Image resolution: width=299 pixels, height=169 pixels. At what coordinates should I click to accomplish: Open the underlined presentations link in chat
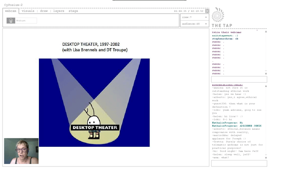point(228,85)
